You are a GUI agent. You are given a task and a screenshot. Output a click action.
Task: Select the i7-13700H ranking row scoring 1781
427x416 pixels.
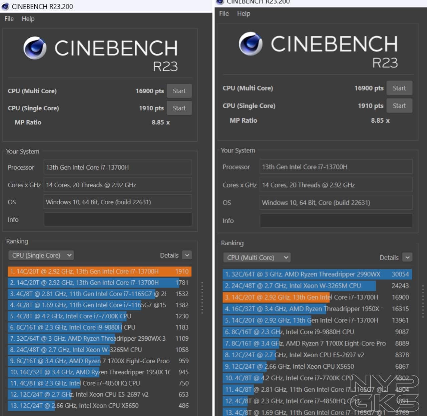click(x=99, y=283)
